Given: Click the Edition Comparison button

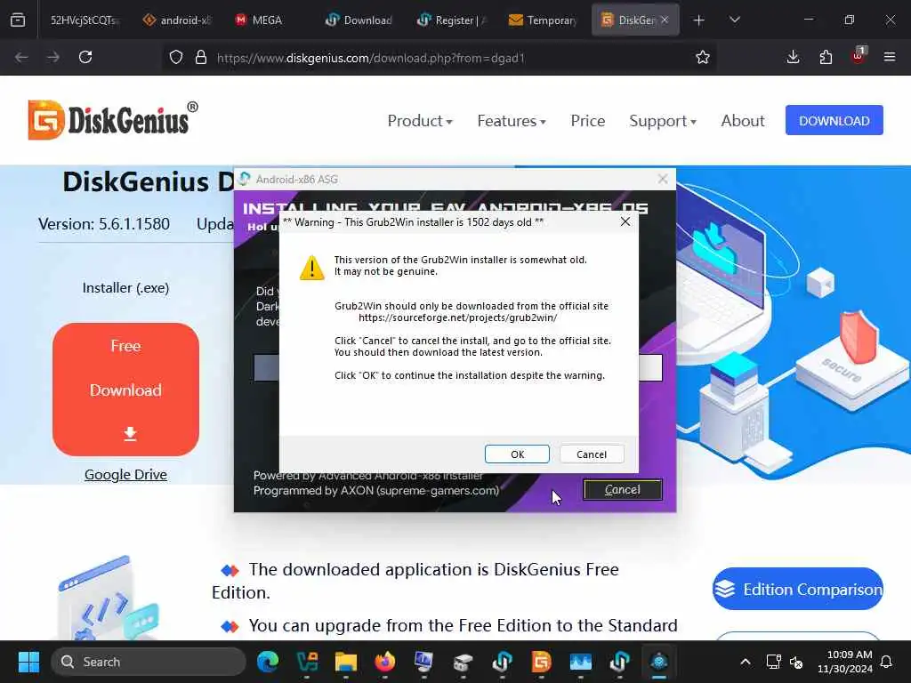Looking at the screenshot, I should pos(798,589).
